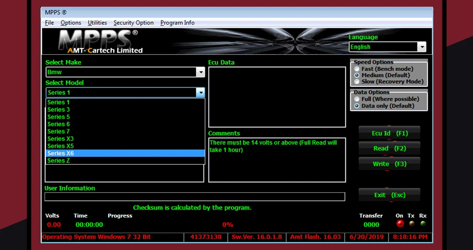Expand the Language dropdown arrow
This screenshot has height=250, width=473.
tap(422, 47)
